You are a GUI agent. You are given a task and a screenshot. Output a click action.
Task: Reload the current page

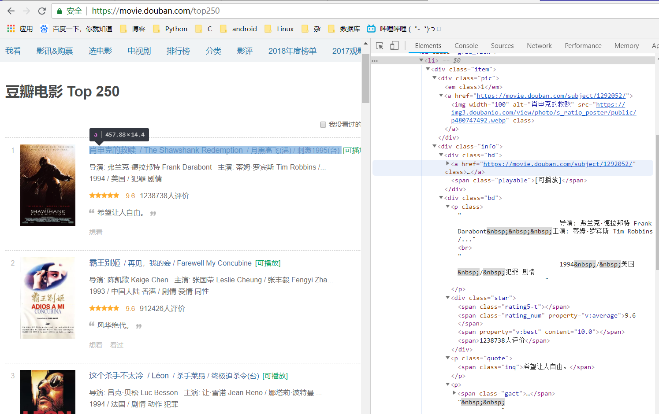[42, 11]
